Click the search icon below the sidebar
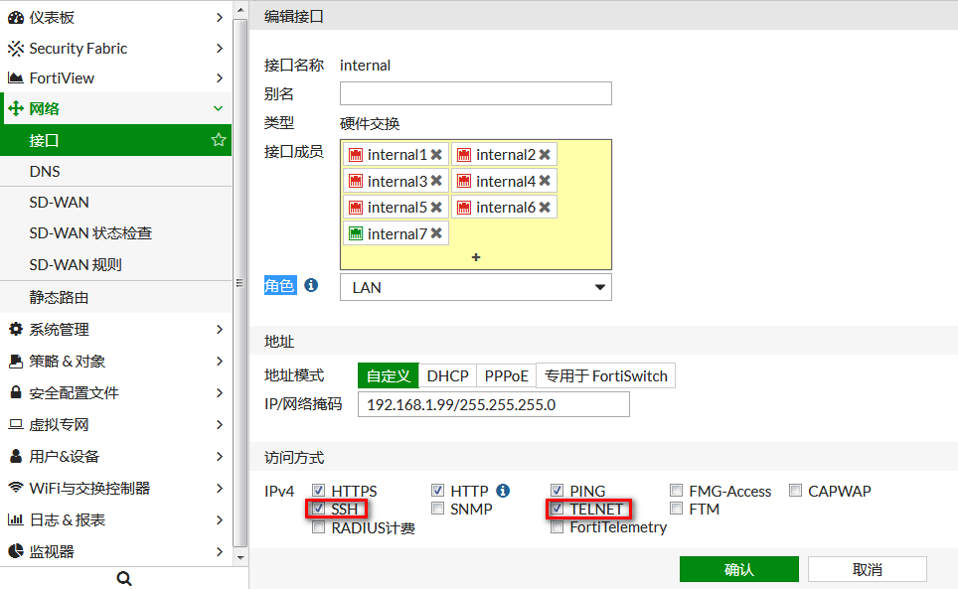The width and height of the screenshot is (958, 589). (124, 578)
